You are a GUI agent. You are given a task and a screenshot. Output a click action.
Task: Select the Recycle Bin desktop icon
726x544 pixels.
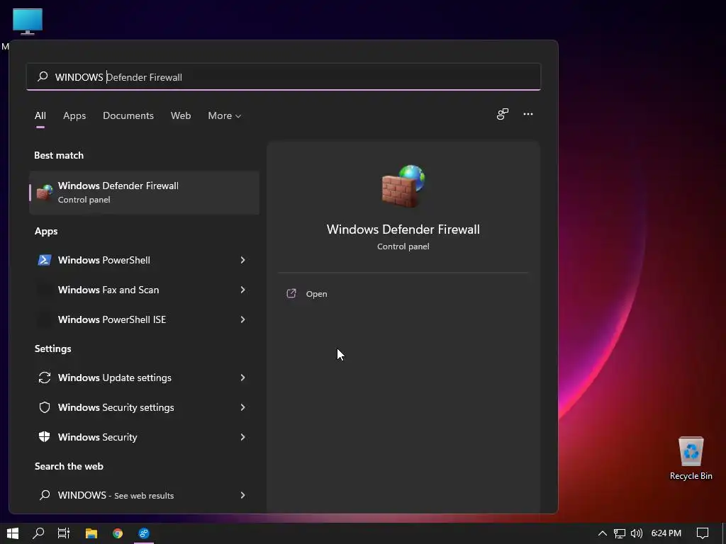tap(691, 458)
